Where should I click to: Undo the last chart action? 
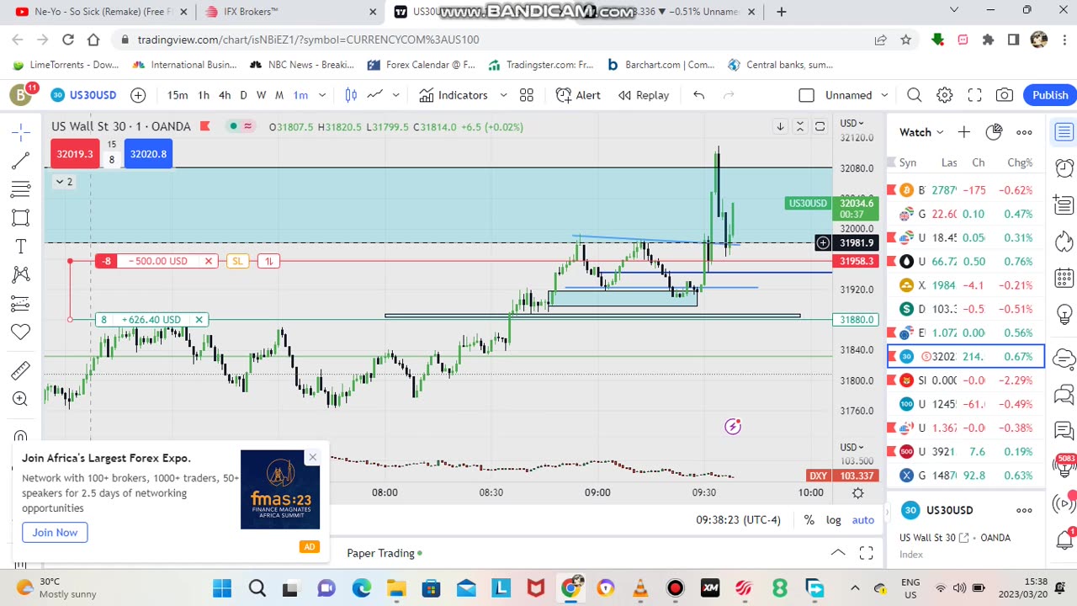698,95
